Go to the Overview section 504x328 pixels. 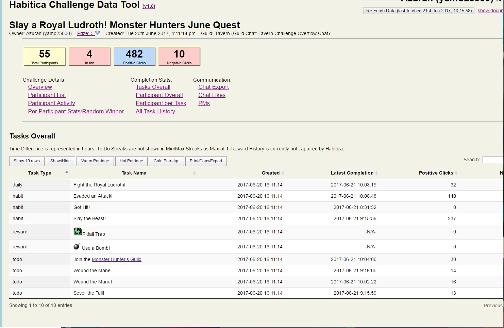(x=40, y=87)
